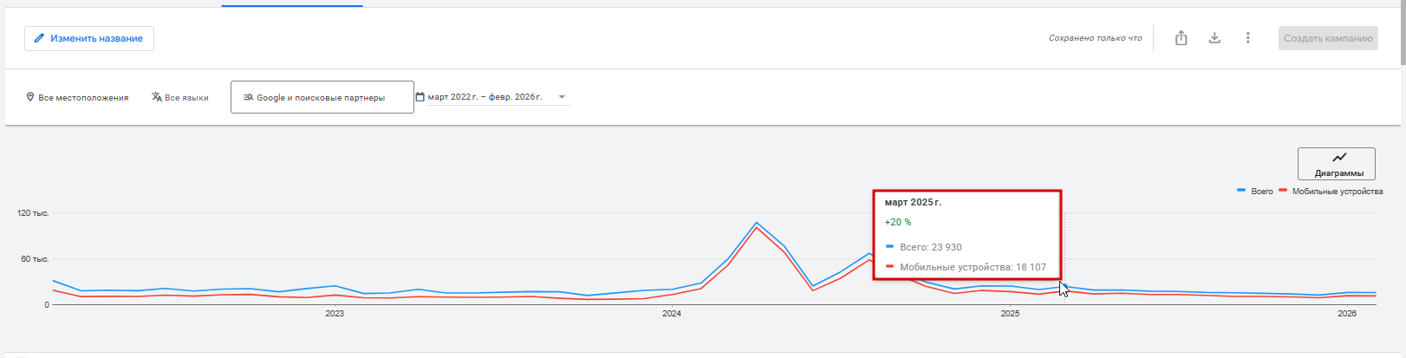The image size is (1406, 358).
Task: Click the pencil icon for renaming
Action: pos(39,38)
